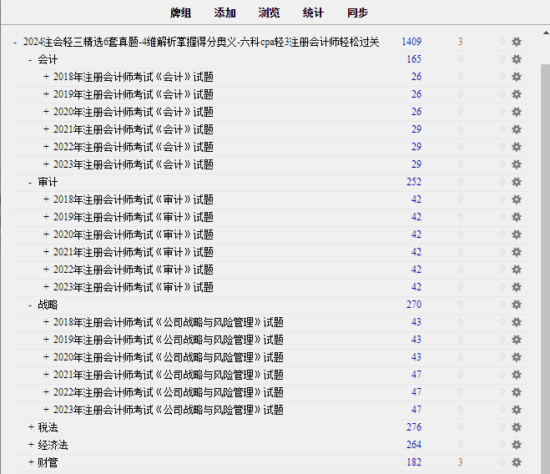Open the 税法 deck
The height and width of the screenshot is (474, 550).
click(x=48, y=428)
